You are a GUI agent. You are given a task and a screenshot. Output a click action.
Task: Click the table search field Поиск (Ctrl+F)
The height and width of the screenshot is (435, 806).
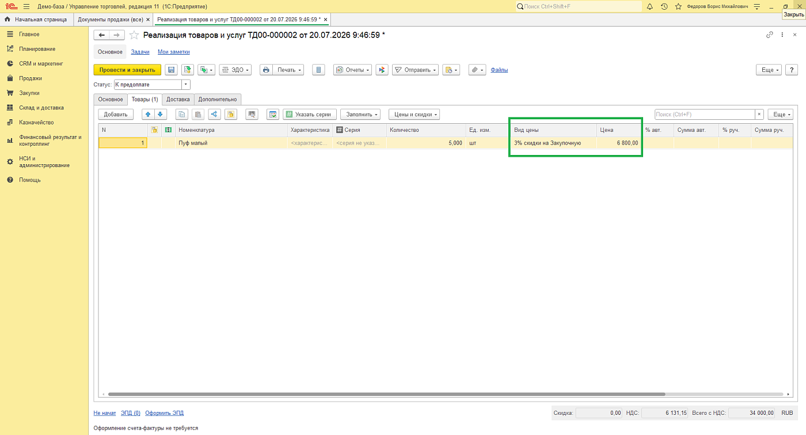[x=705, y=114]
